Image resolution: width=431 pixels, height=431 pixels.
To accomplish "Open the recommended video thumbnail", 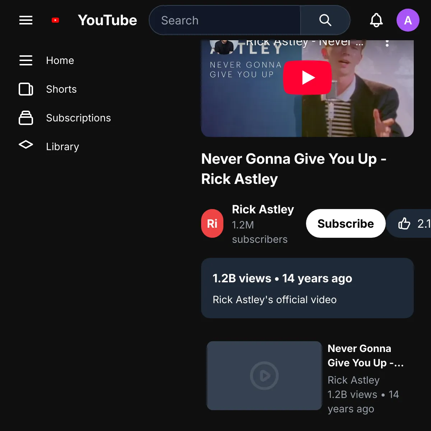I will (264, 376).
